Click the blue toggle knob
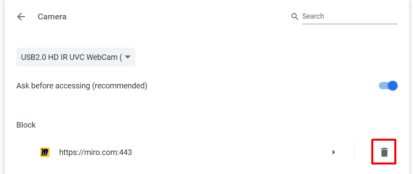This screenshot has height=174, width=413. (x=393, y=86)
